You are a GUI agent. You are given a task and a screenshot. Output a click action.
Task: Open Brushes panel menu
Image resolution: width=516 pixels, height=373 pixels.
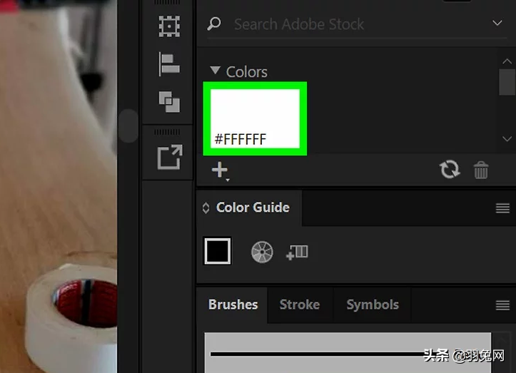pyautogui.click(x=502, y=305)
